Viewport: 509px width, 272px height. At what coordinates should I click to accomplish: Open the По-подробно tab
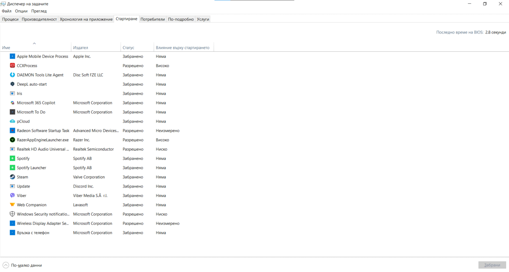[x=181, y=20]
